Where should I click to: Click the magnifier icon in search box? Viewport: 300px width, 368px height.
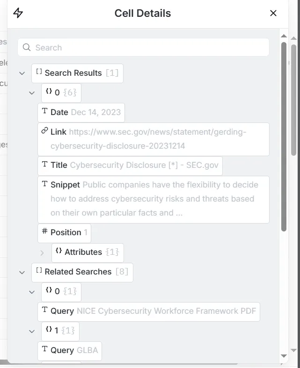(x=27, y=47)
